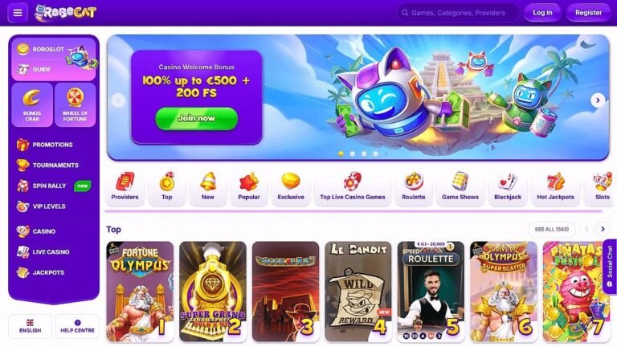Open the hamburger menu in header
The width and height of the screenshot is (617, 347).
point(18,13)
